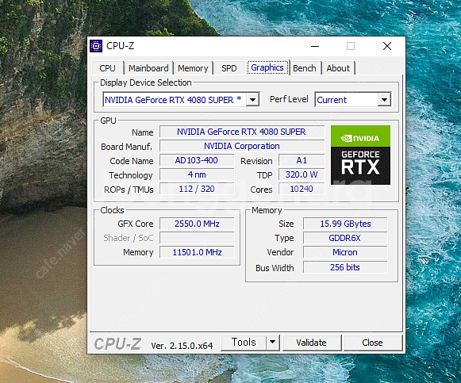Select the Graphics tab
This screenshot has width=461, height=383.
click(x=267, y=67)
